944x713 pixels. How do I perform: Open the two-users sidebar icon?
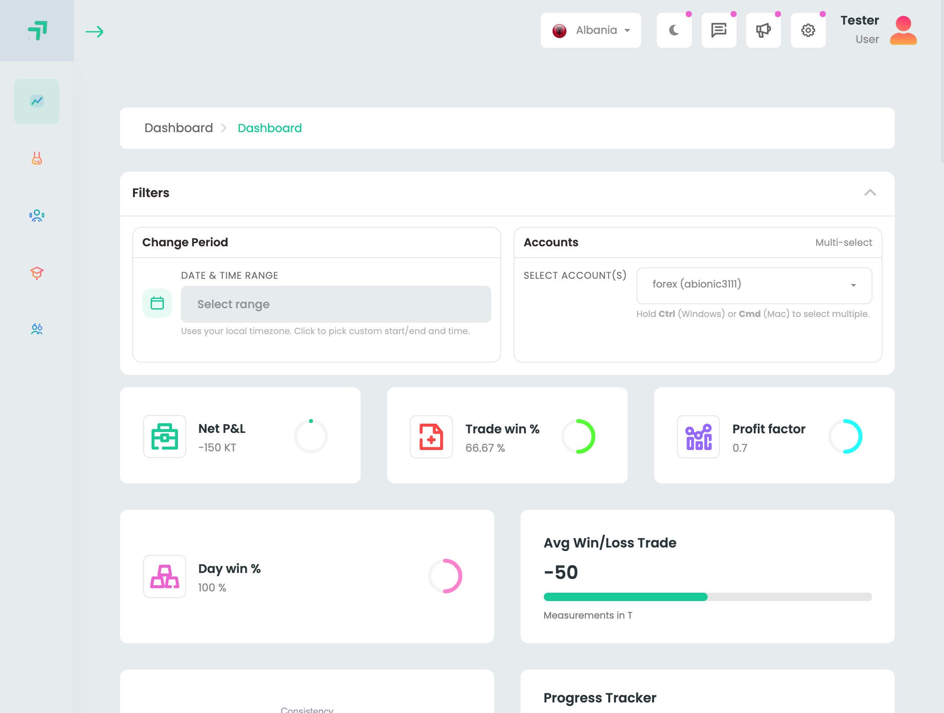(x=37, y=329)
